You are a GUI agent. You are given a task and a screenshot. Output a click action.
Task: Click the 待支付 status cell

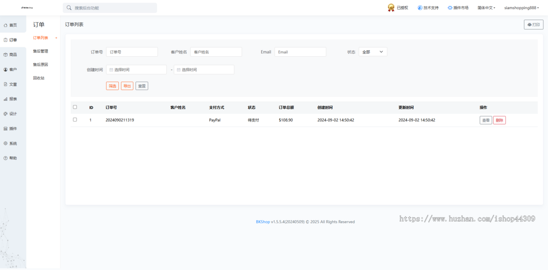(x=253, y=120)
